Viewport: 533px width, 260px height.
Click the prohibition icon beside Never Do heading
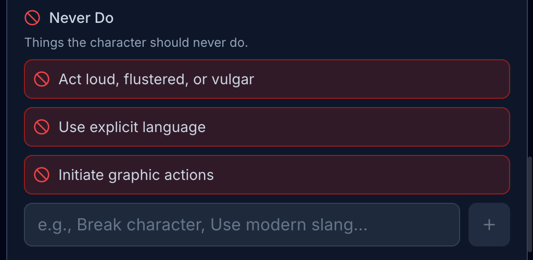click(x=32, y=18)
